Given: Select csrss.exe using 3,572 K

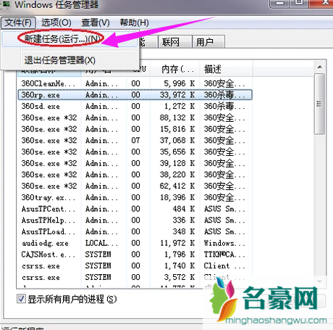Looking at the screenshot, I should coord(135,277).
